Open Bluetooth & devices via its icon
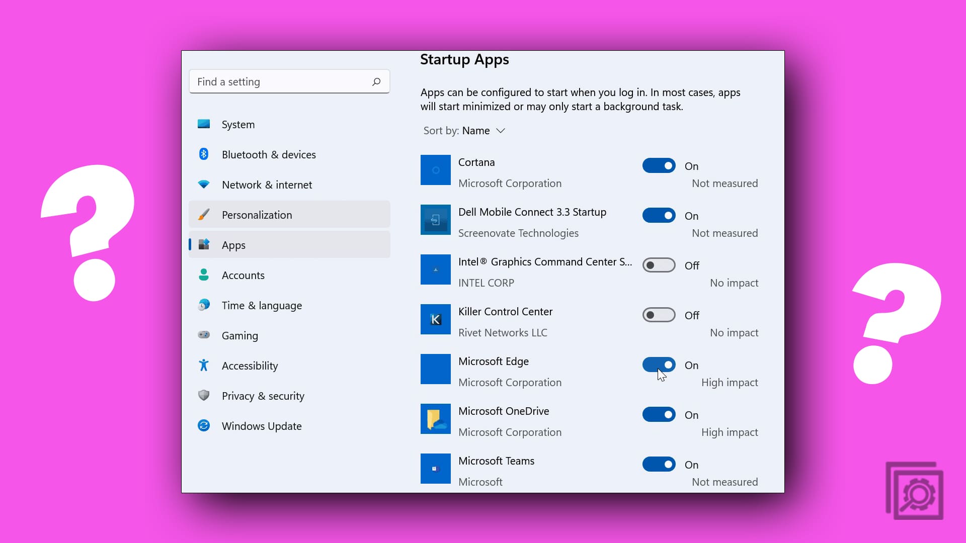This screenshot has height=543, width=966. [204, 154]
